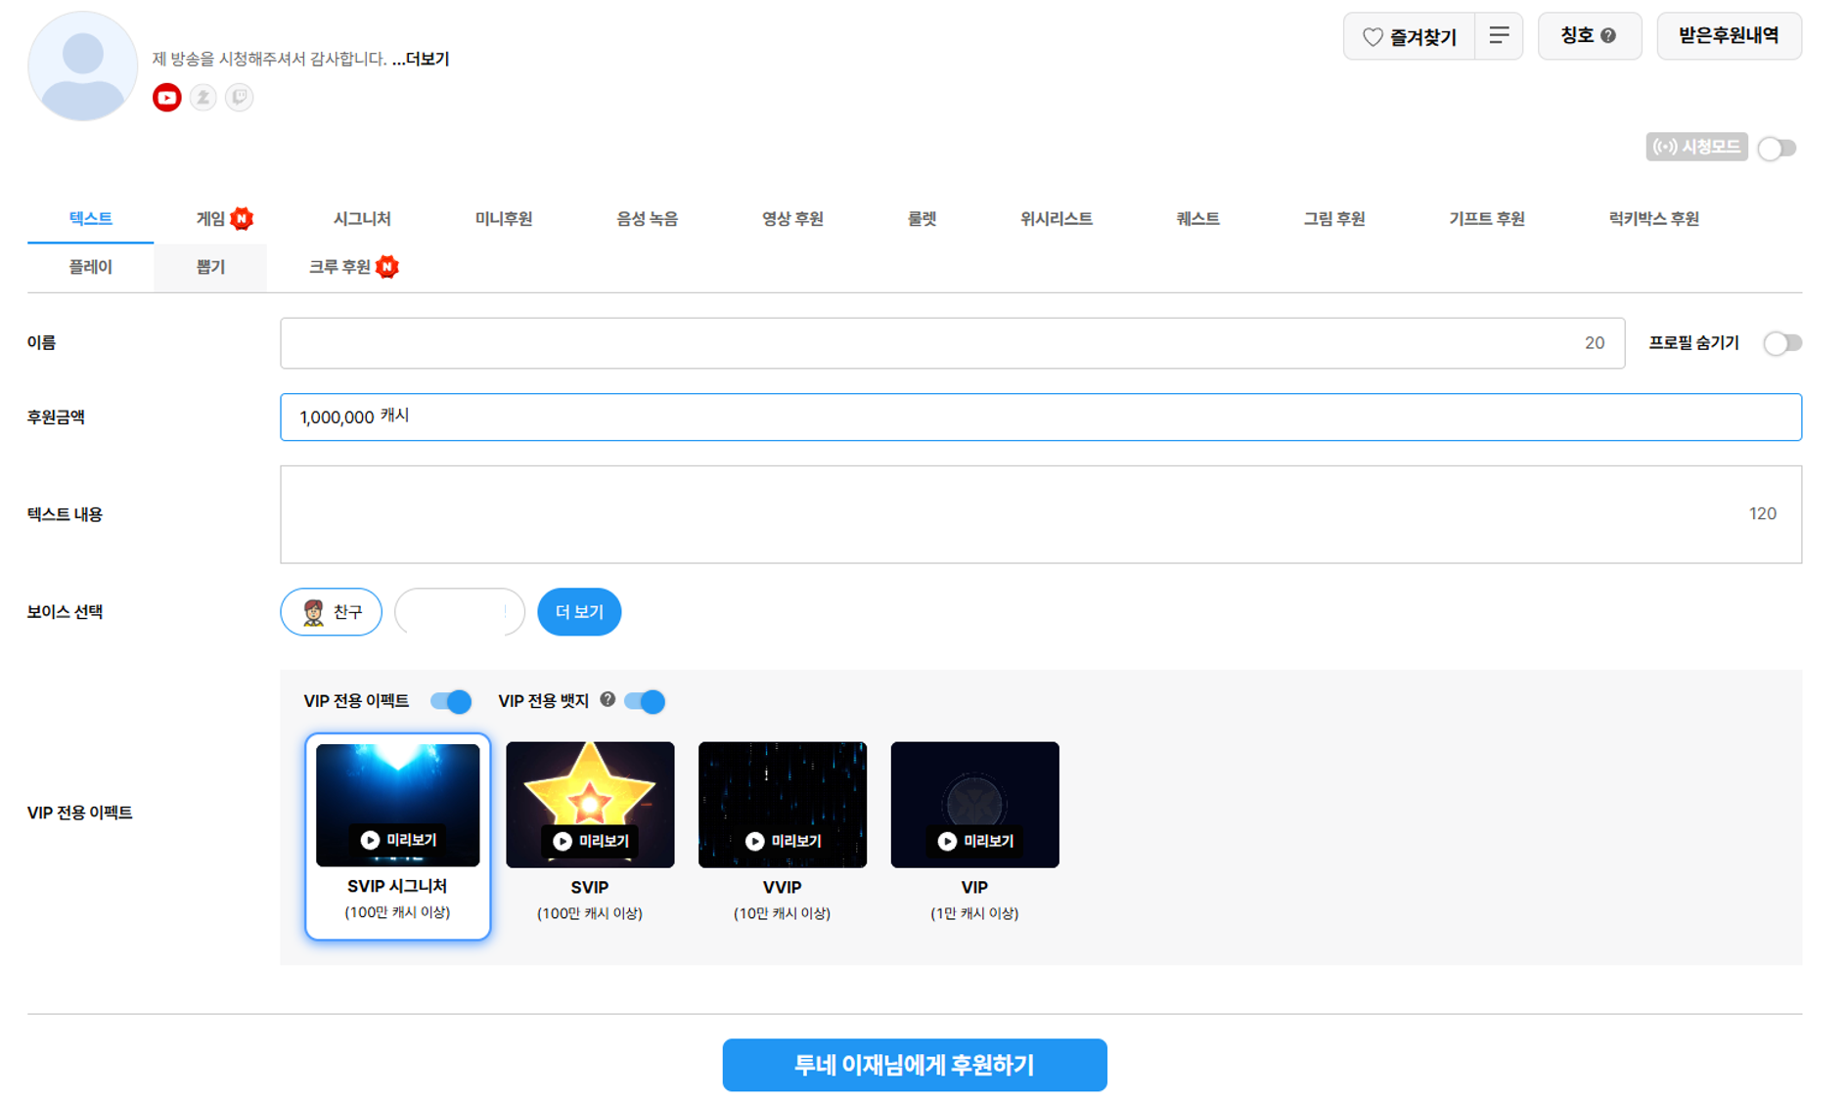Open the 시그니처 tab
Screen dimensions: 1847x1100
click(x=362, y=218)
